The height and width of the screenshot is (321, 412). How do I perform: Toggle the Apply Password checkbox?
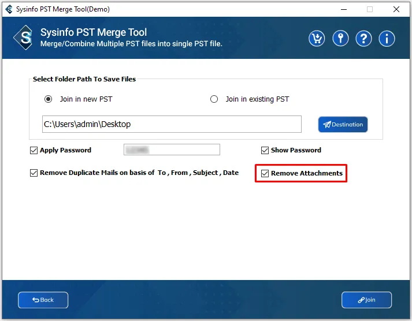34,150
